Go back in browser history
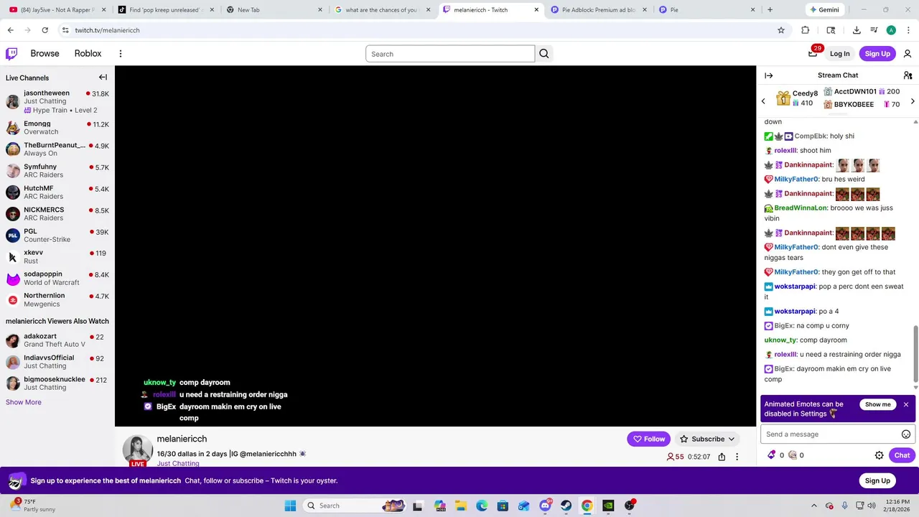Screen dimensions: 919x517 (x=10, y=30)
